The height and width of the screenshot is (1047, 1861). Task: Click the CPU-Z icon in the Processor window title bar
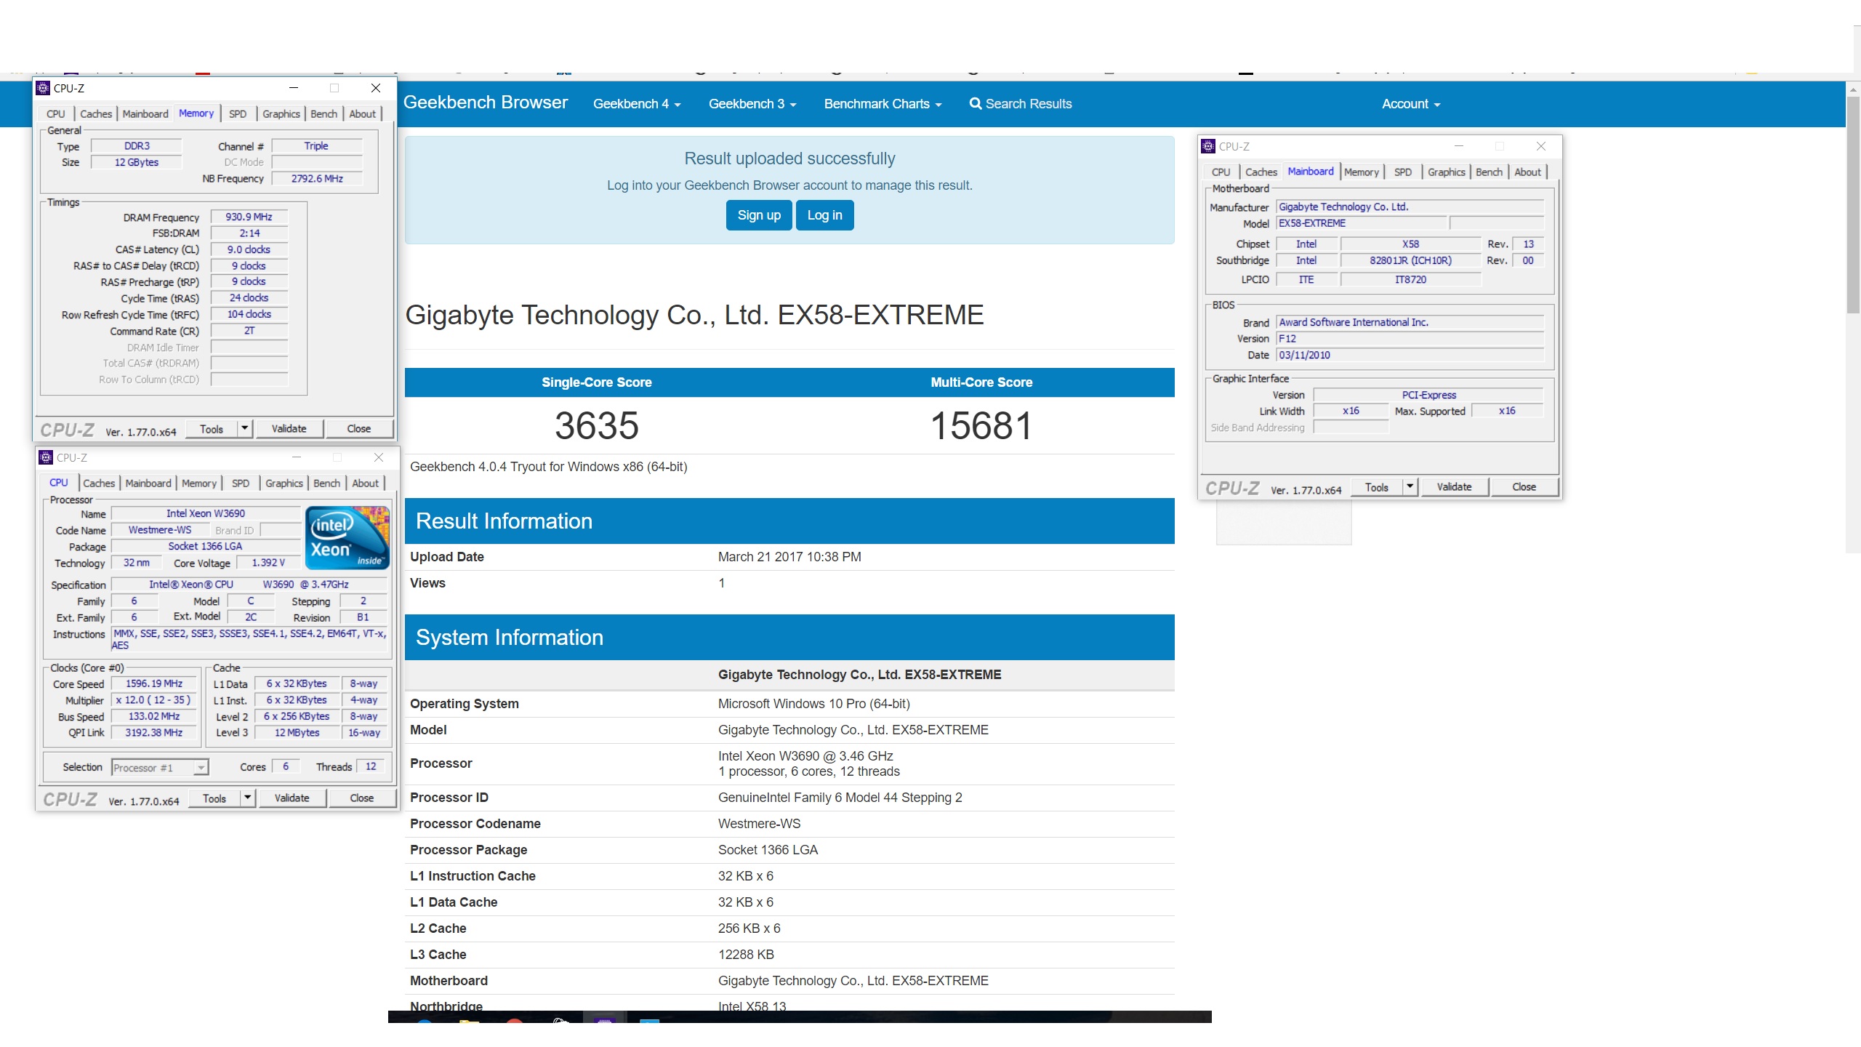pyautogui.click(x=46, y=457)
